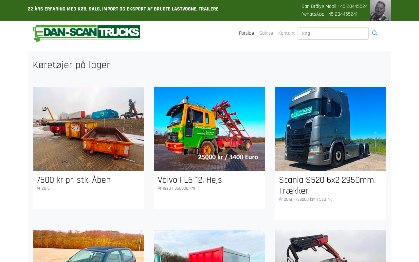Click the search magnifier icon
The width and height of the screenshot is (419, 262).
(x=375, y=33)
